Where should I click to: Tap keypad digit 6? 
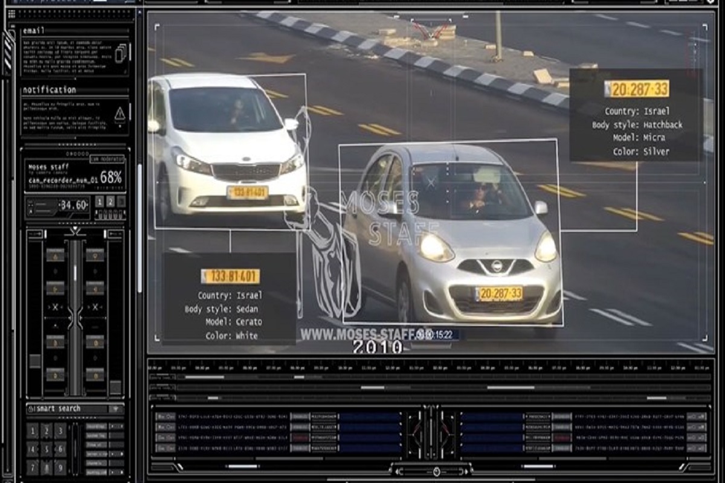pyautogui.click(x=60, y=449)
